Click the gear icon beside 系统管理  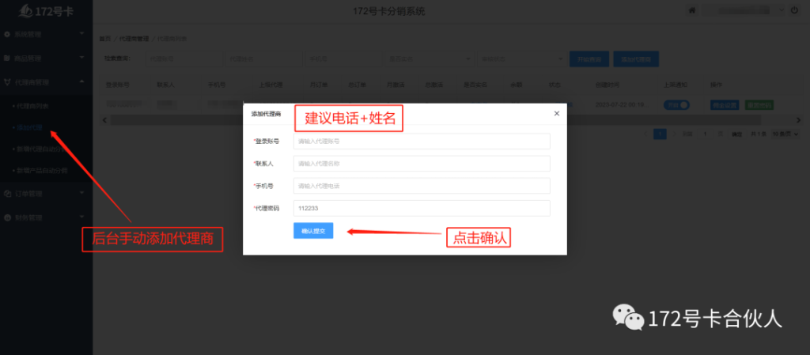click(x=6, y=35)
